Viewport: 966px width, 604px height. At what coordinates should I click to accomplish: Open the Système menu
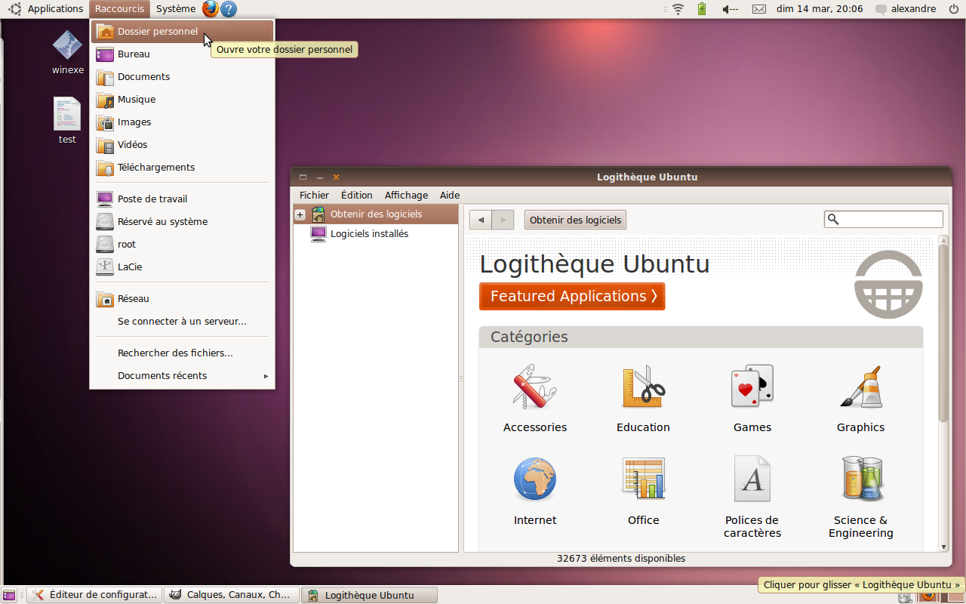pyautogui.click(x=176, y=9)
